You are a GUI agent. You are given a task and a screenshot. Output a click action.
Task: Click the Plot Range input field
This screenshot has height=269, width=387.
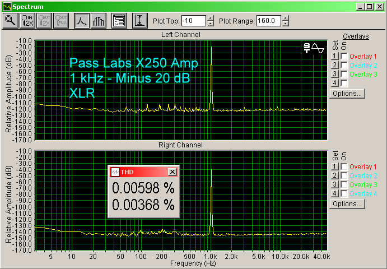[269, 21]
